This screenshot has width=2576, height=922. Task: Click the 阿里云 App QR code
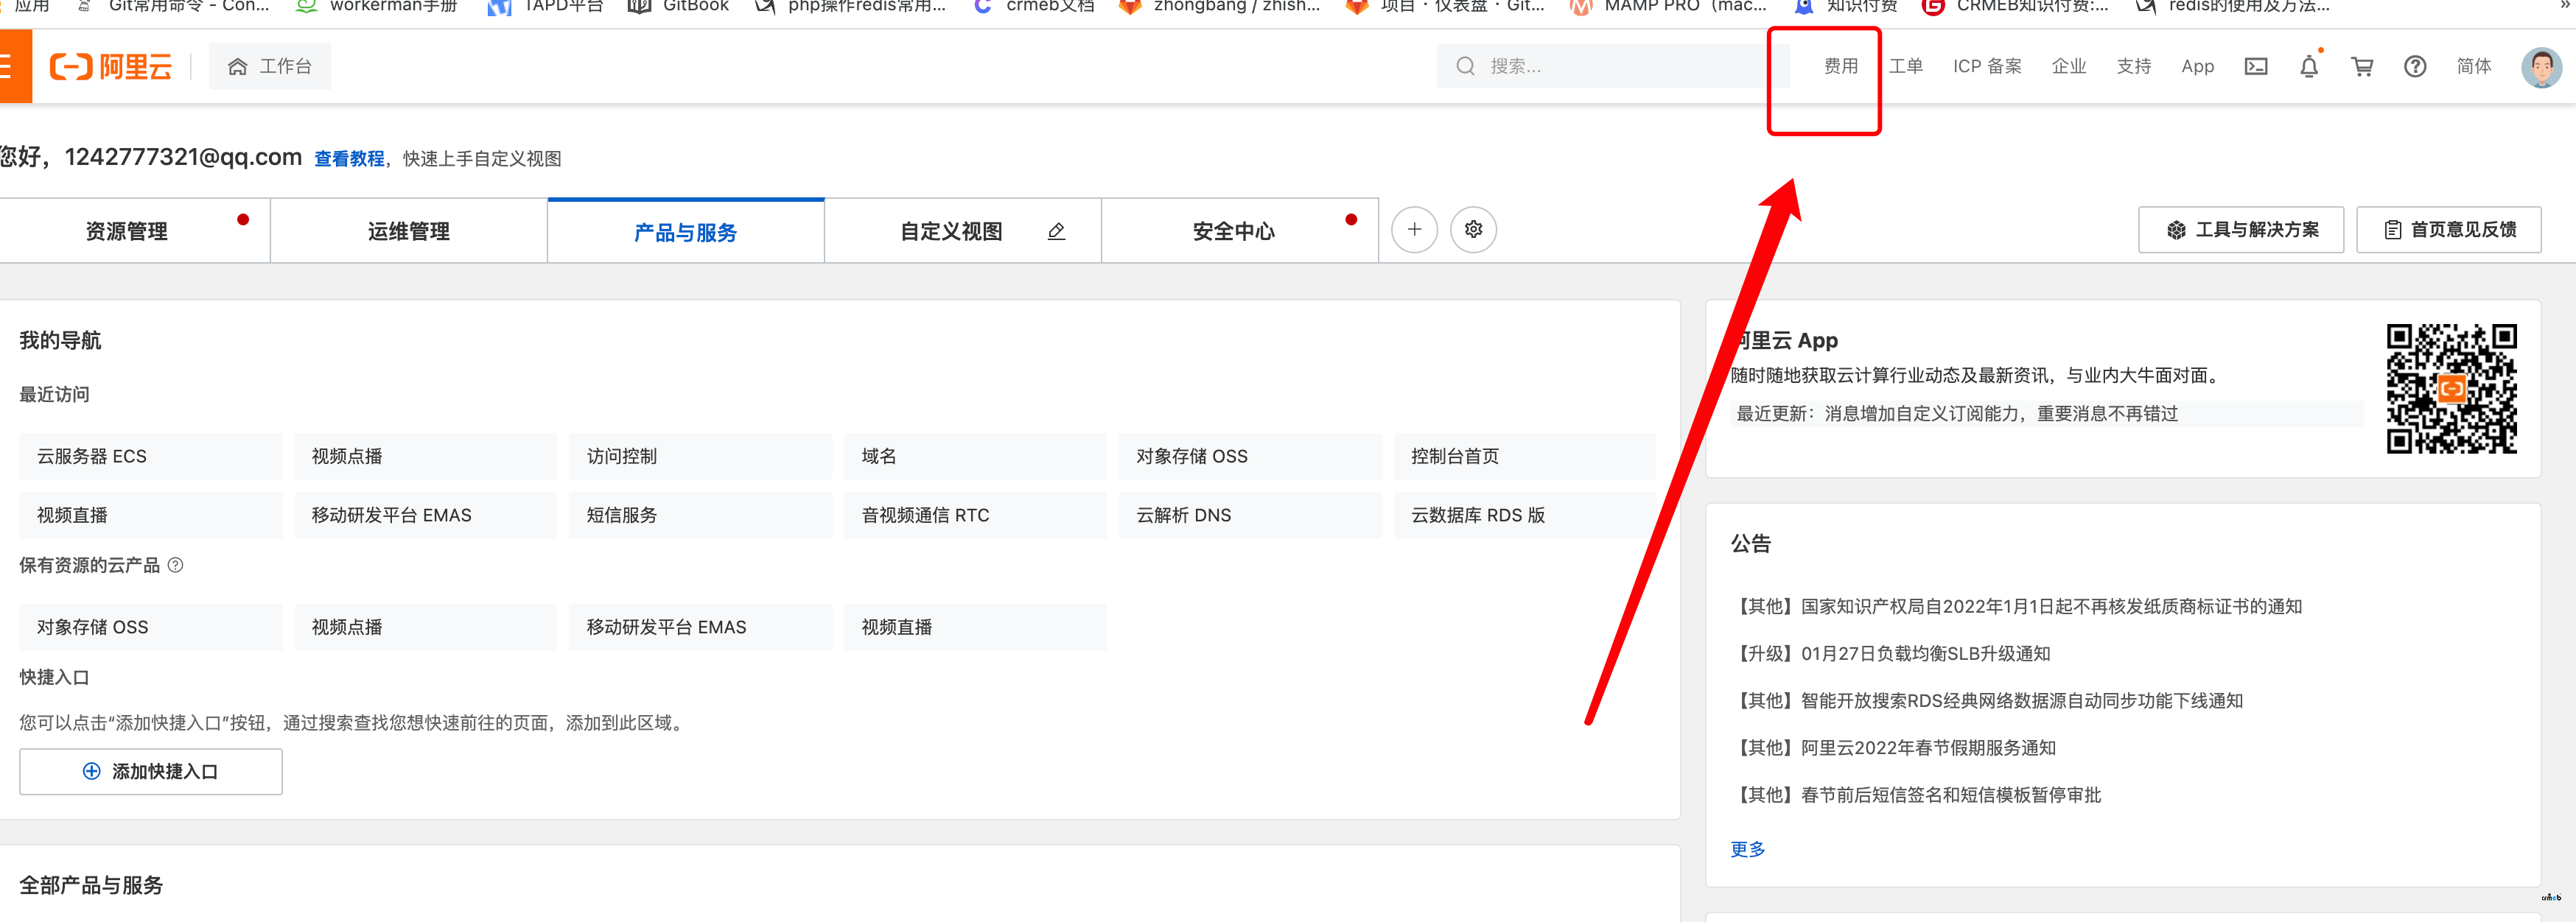pyautogui.click(x=2451, y=387)
